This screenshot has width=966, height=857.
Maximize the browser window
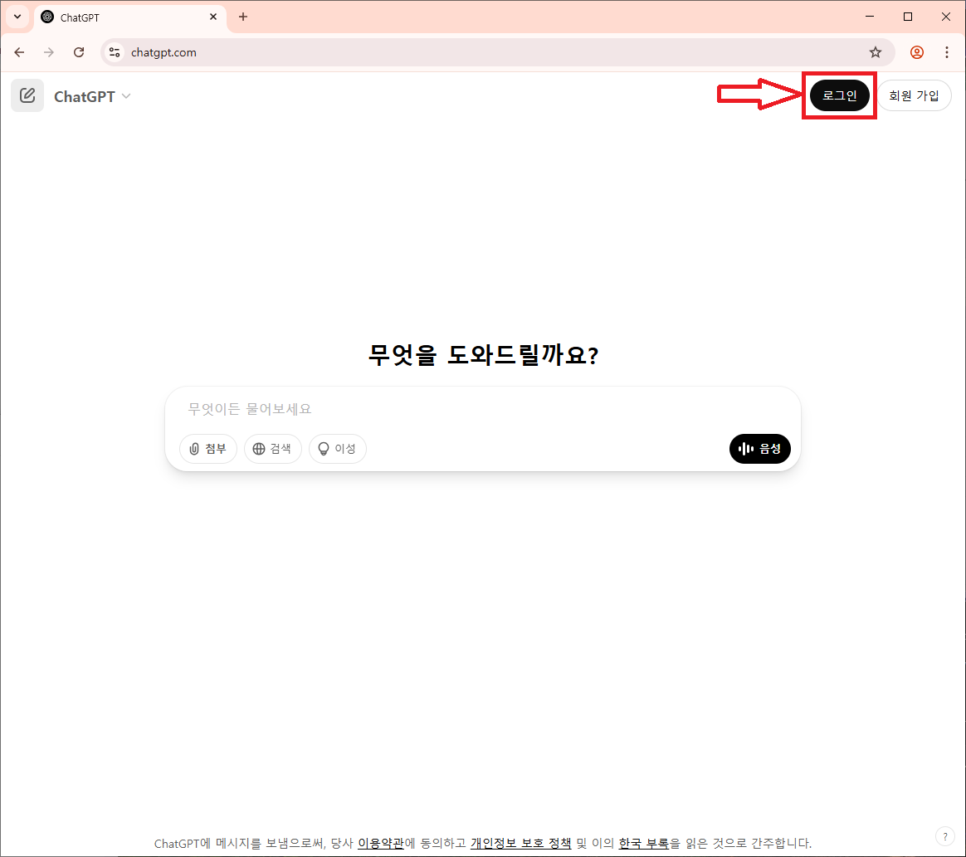907,17
